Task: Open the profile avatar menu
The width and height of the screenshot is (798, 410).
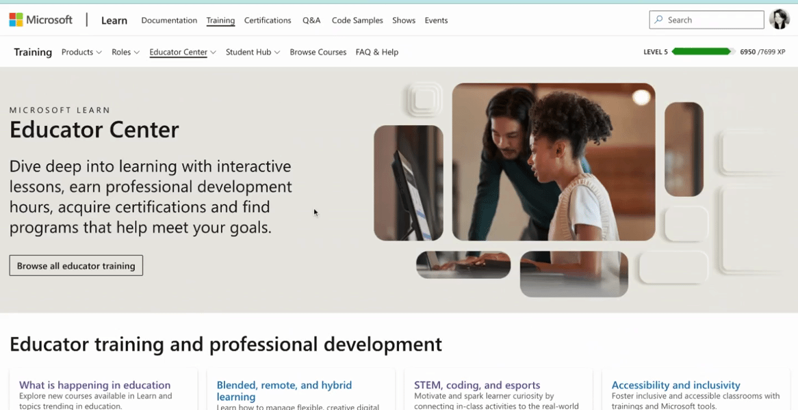Action: [x=780, y=19]
